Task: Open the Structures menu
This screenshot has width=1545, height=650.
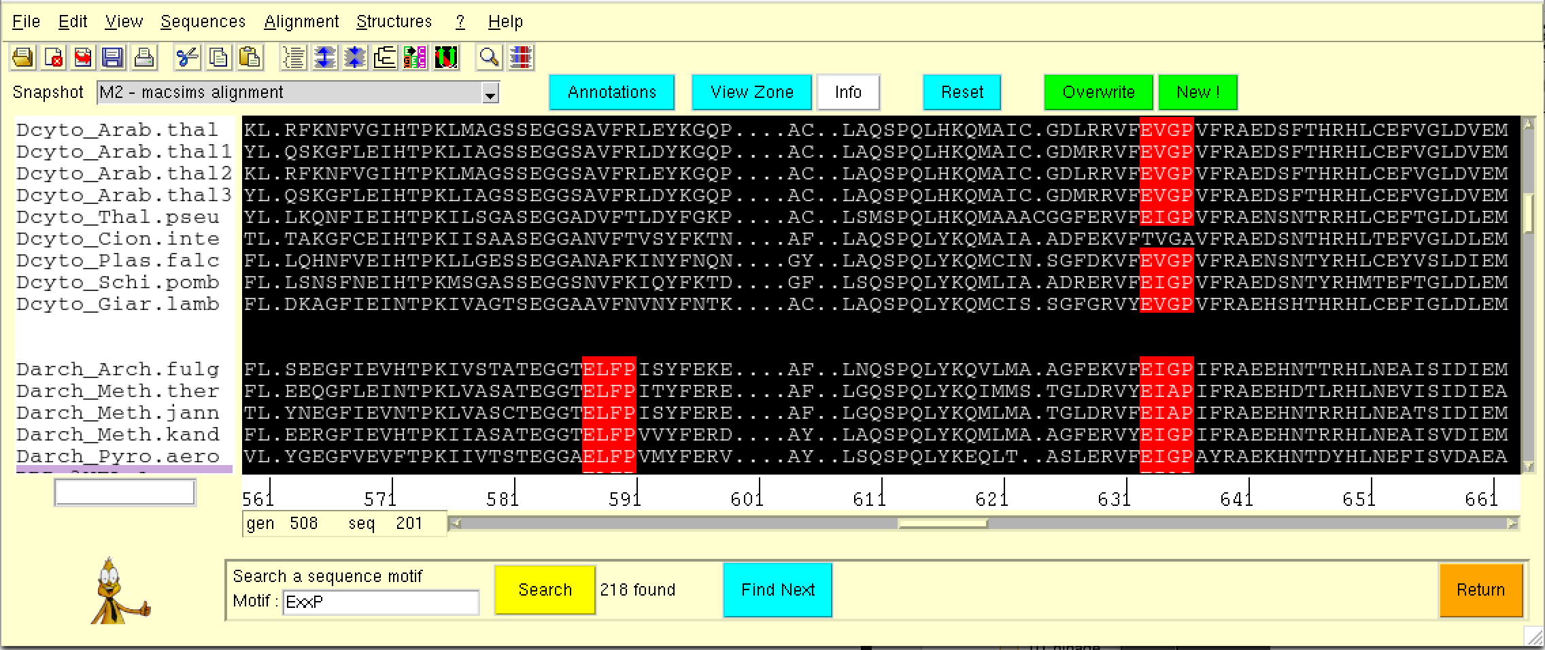Action: point(394,22)
